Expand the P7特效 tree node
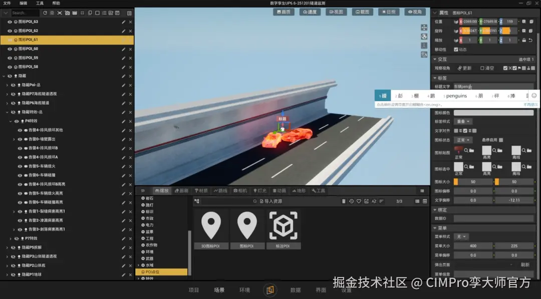The height and width of the screenshot is (299, 541). point(11,238)
